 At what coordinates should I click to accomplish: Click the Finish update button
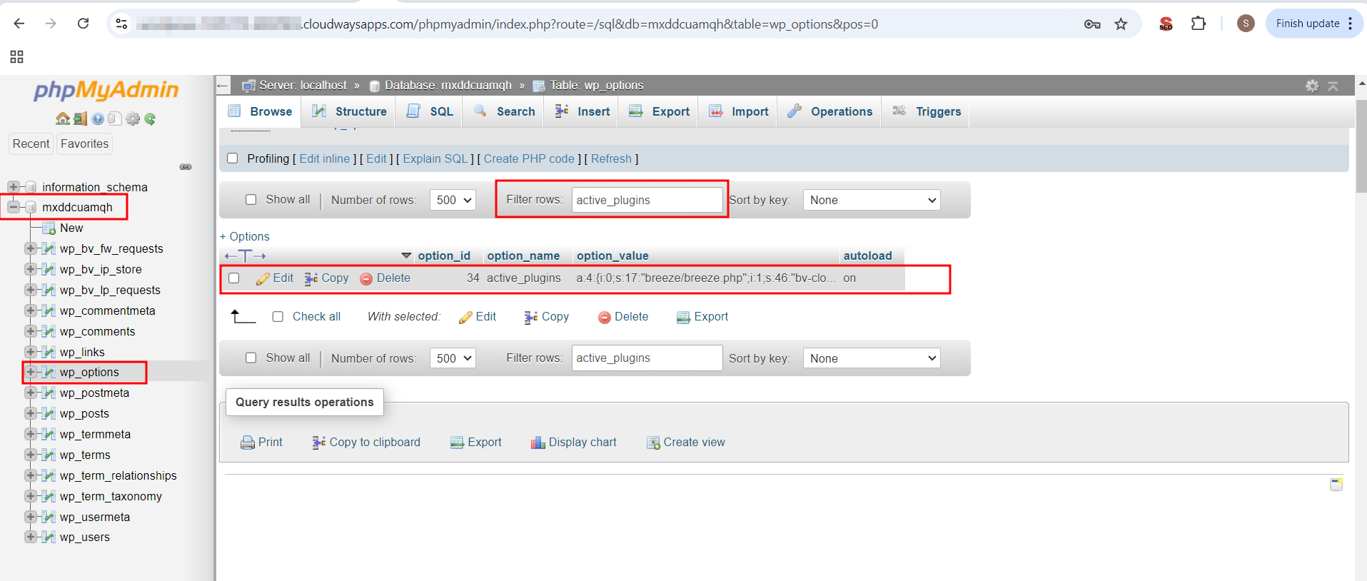1314,24
